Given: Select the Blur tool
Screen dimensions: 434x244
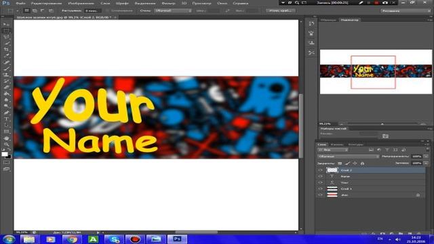Looking at the screenshot, I should [x=6, y=100].
